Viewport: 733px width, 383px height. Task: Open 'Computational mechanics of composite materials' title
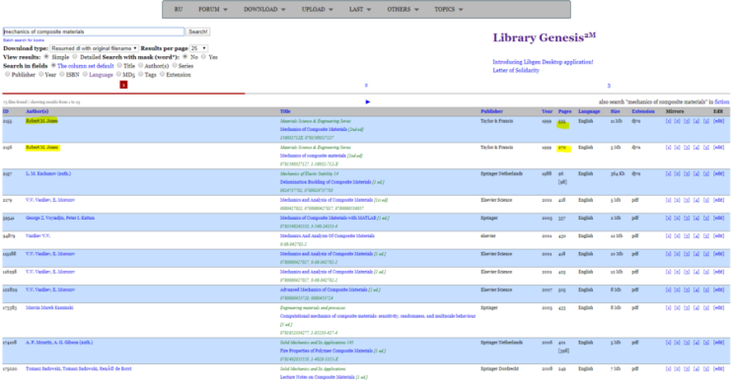point(377,316)
